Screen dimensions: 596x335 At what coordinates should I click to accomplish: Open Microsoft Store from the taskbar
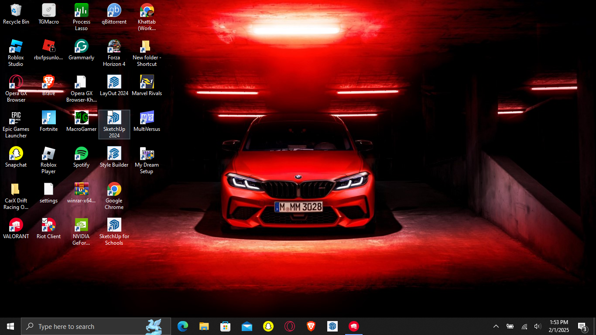[x=226, y=326]
